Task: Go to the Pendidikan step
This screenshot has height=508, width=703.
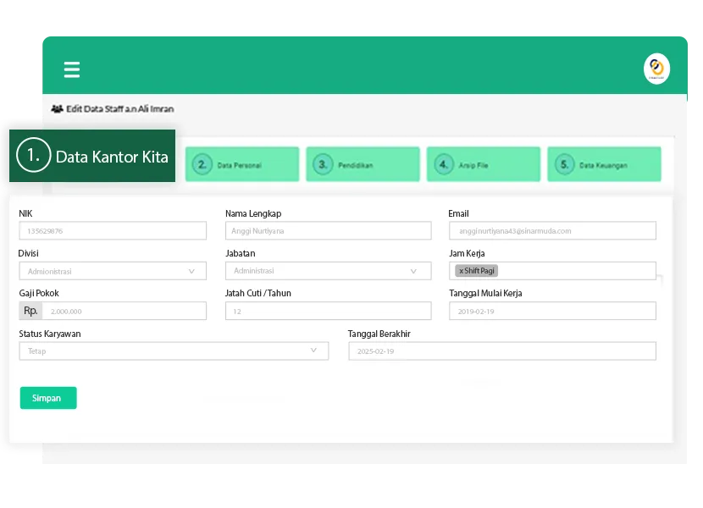Action: [363, 165]
